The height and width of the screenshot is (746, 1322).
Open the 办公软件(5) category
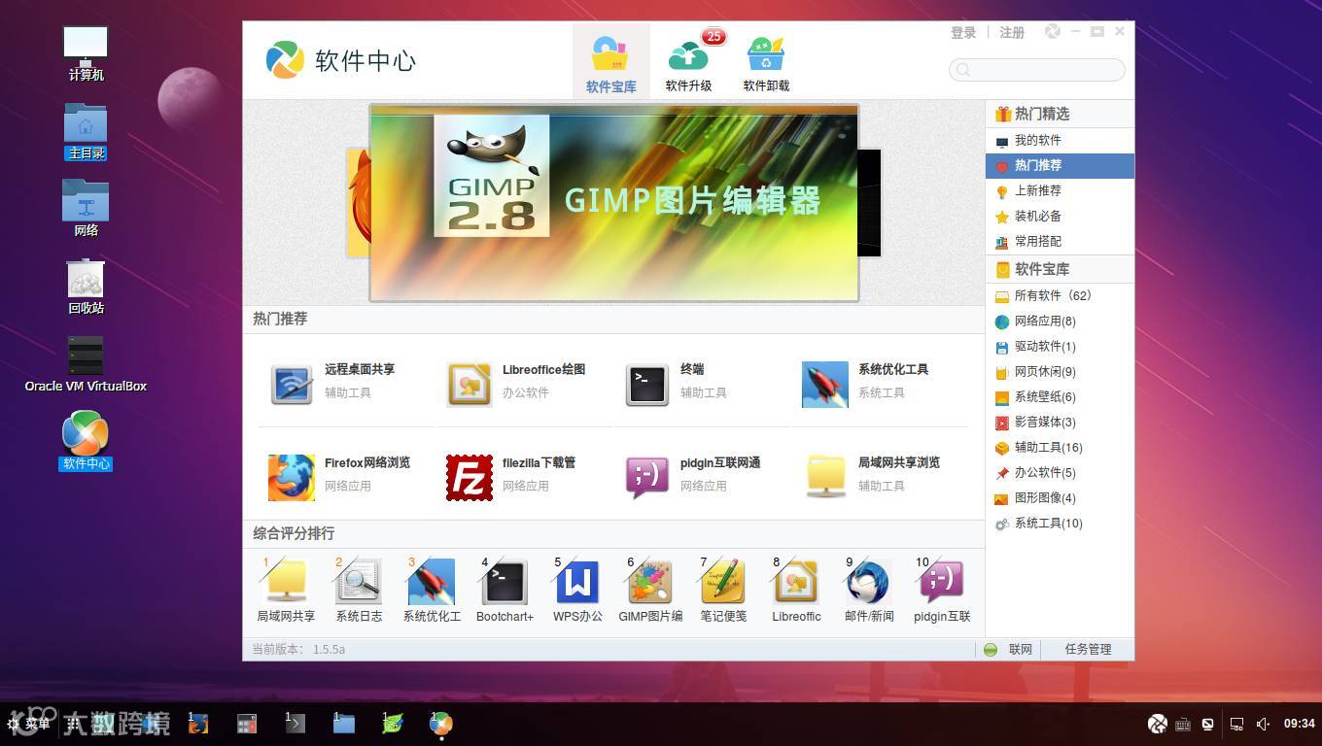(x=1060, y=473)
